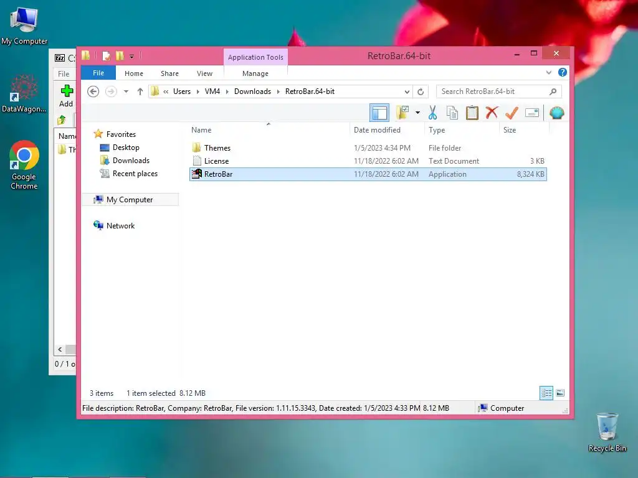
Task: Click VM4 in the address breadcrumb
Action: [212, 91]
